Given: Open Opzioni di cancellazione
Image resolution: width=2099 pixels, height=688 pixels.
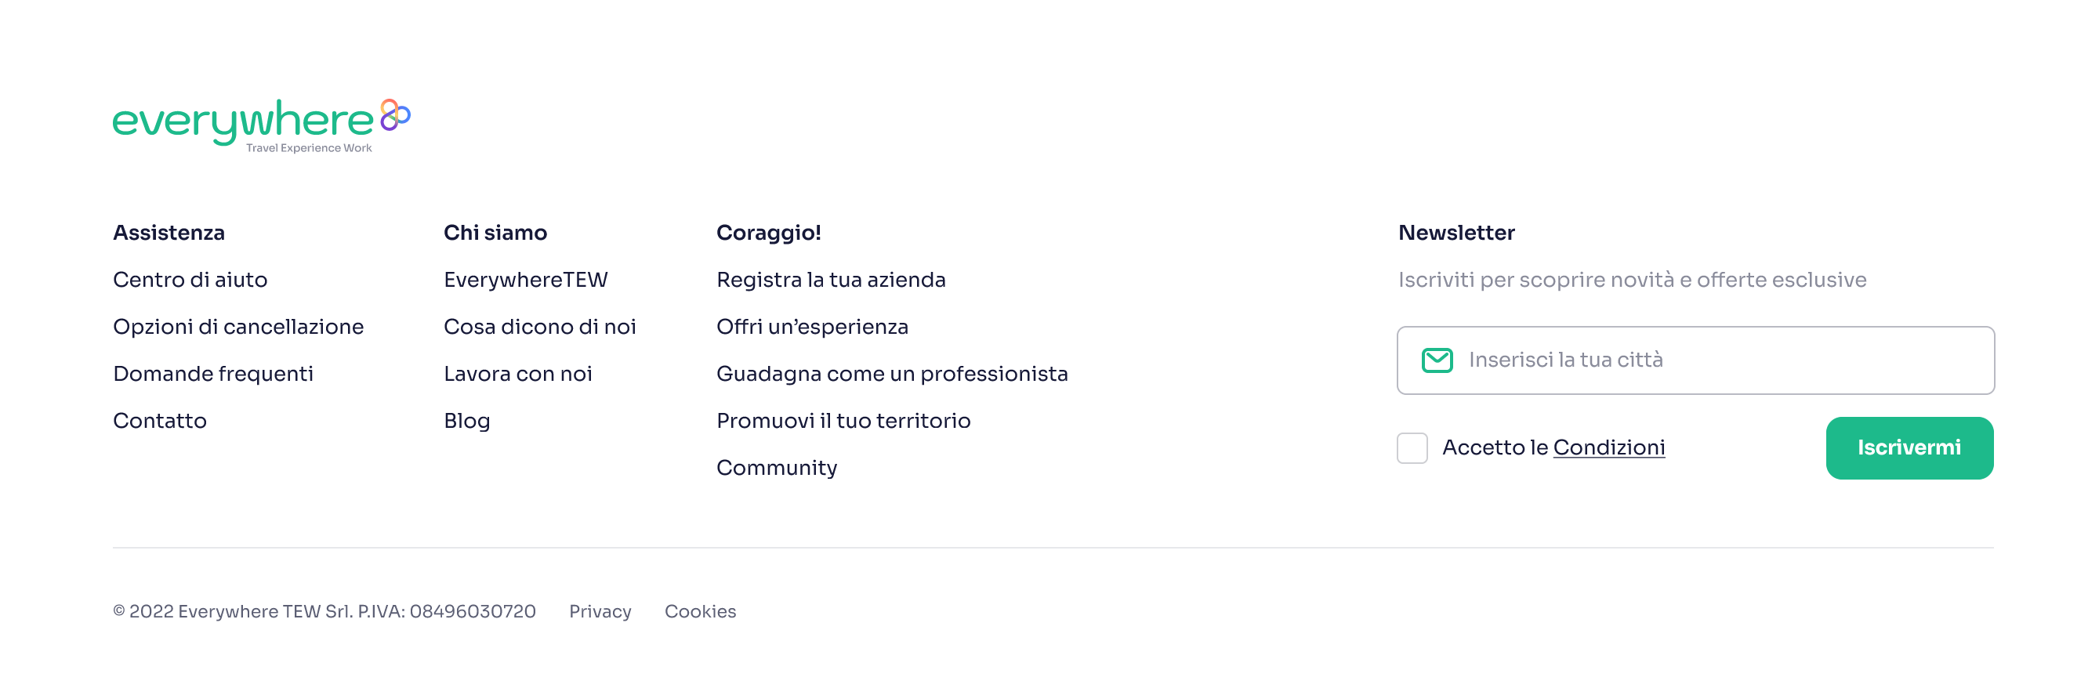Looking at the screenshot, I should [x=238, y=327].
